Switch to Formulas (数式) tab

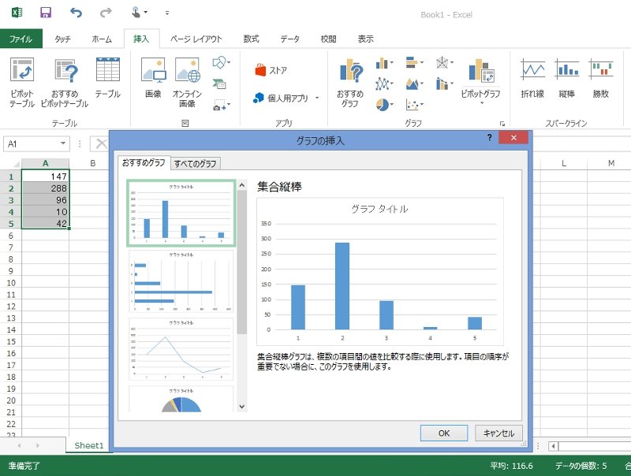[251, 39]
